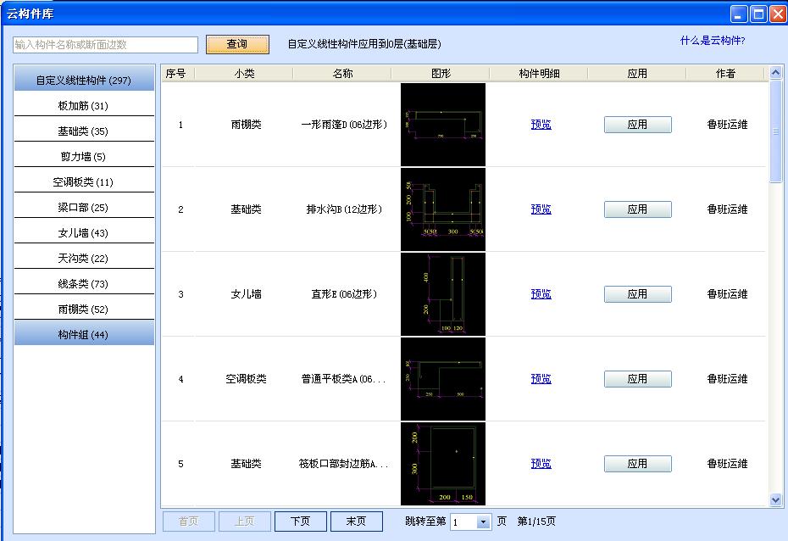Image resolution: width=788 pixels, height=541 pixels.
Task: Close the 云构件库 window
Action: click(x=779, y=14)
